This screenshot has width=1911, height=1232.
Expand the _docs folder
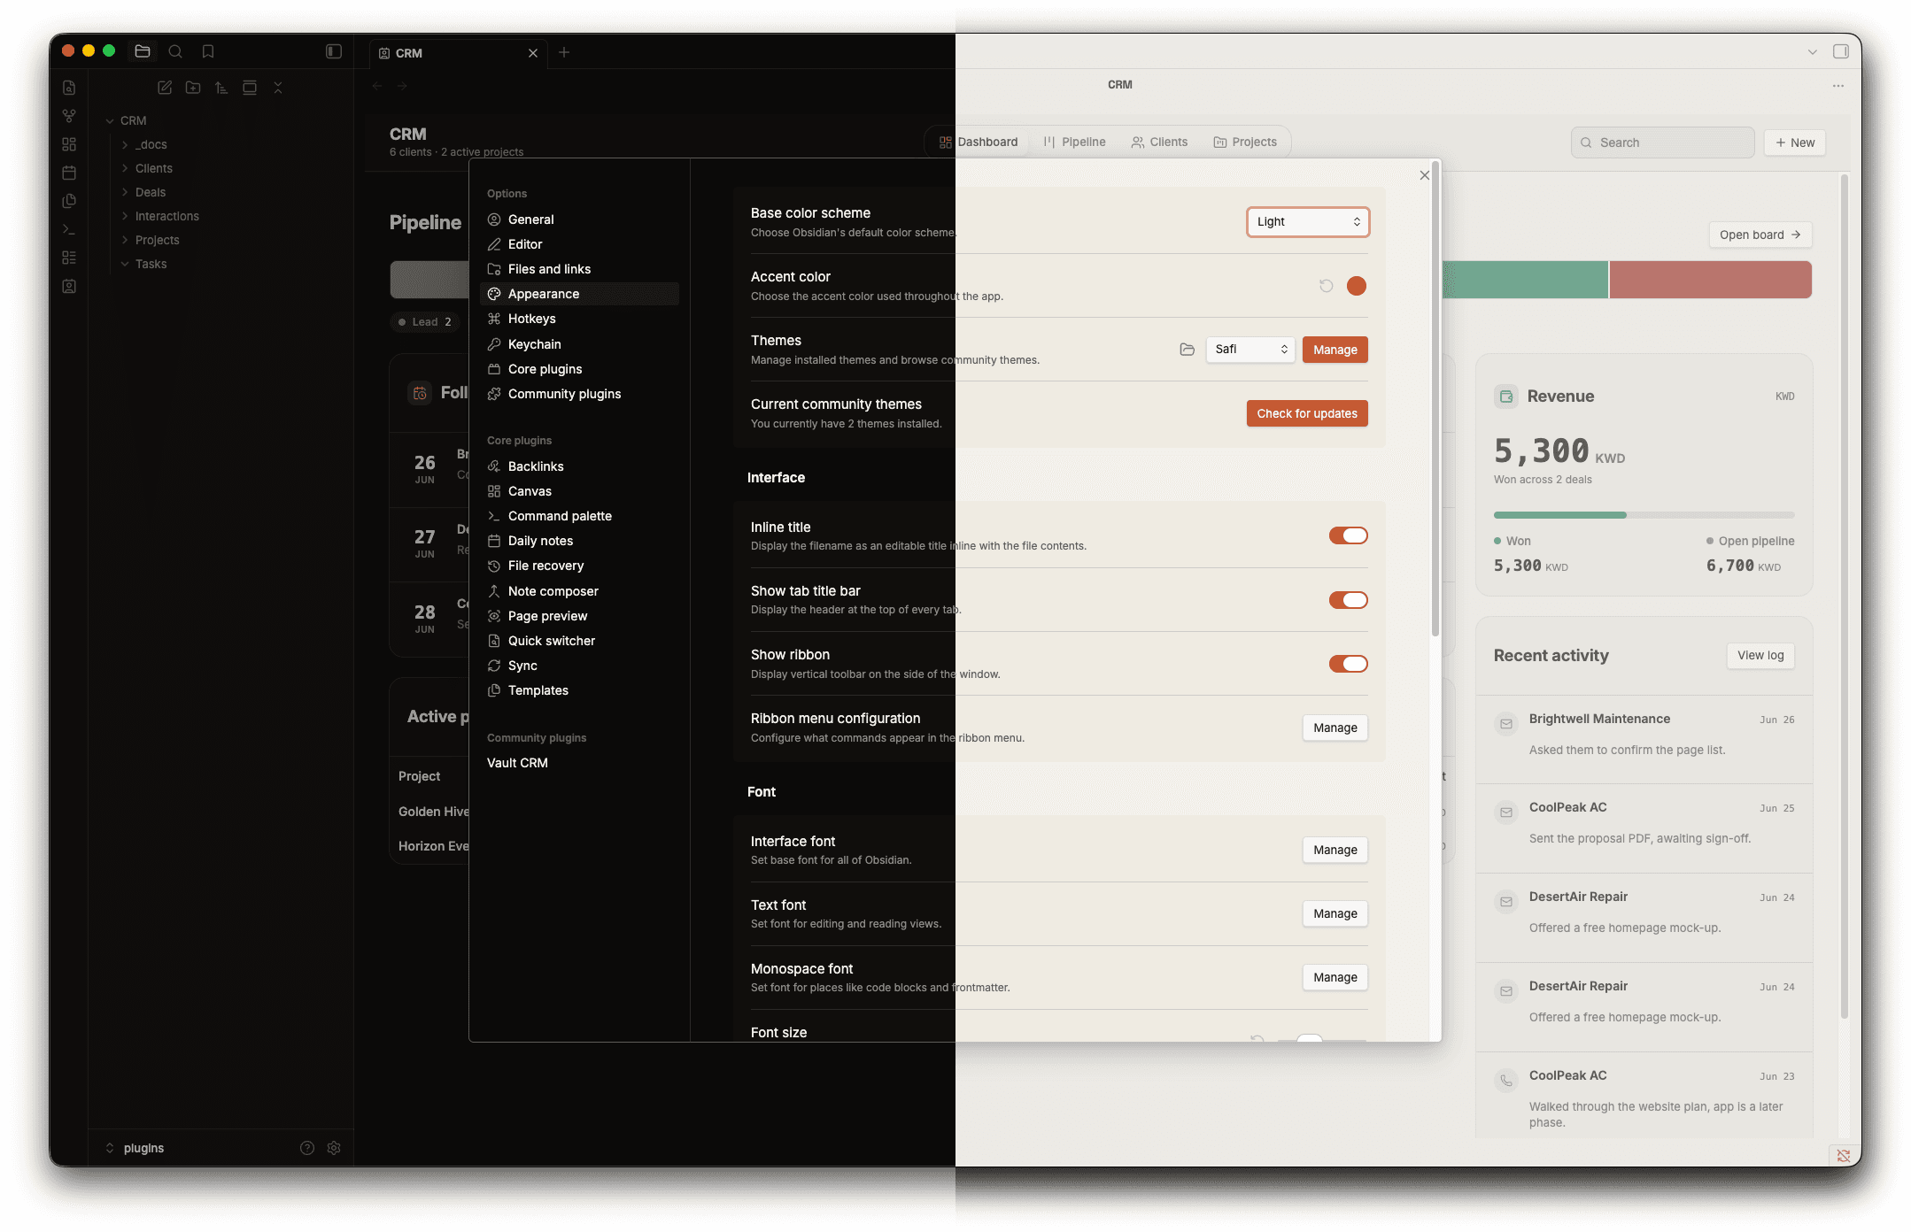[x=125, y=144]
